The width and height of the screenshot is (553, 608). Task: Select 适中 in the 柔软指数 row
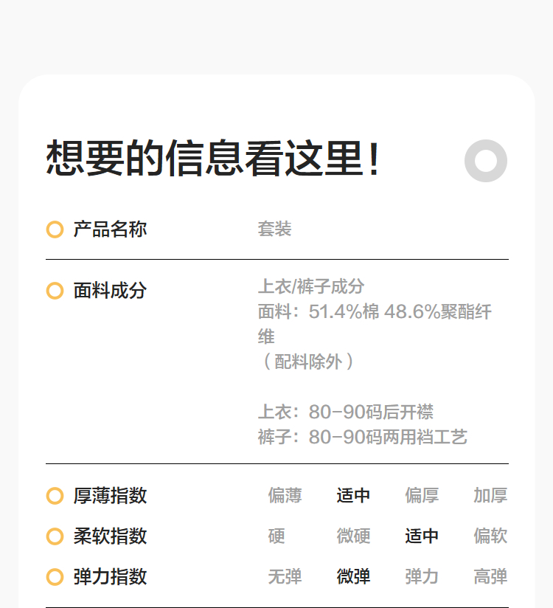pos(422,536)
